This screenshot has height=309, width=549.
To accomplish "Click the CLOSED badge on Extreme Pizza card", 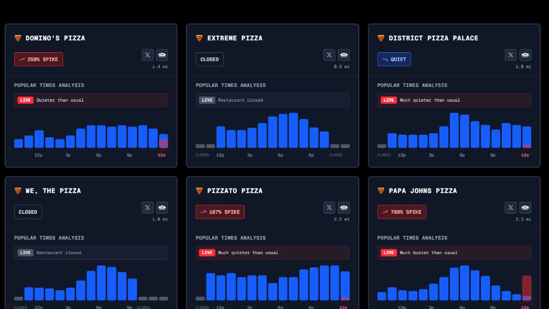I will pyautogui.click(x=209, y=59).
